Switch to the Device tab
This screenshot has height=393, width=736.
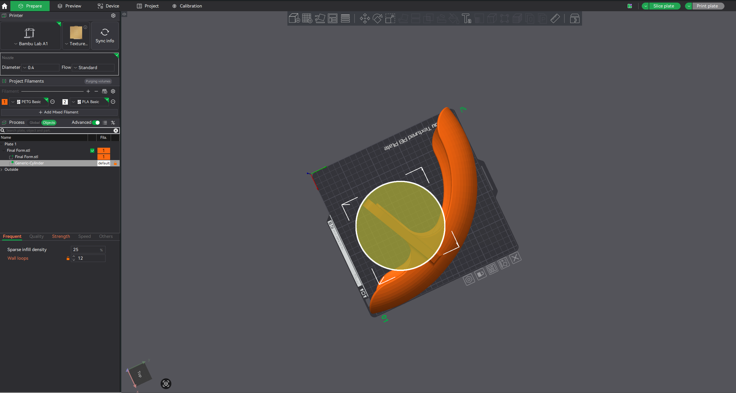click(108, 6)
